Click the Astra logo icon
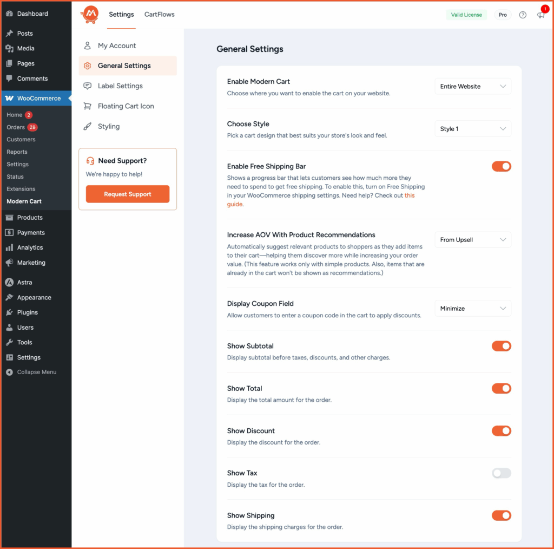Screen dimensions: 554x549 click(10, 283)
